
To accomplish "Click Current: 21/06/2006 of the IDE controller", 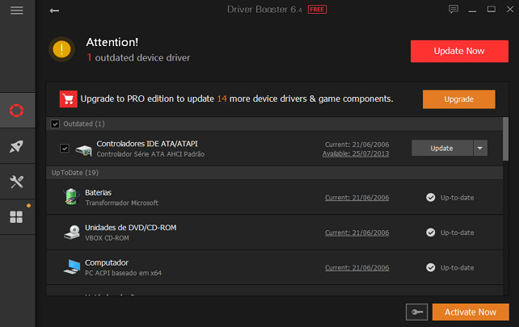I will pyautogui.click(x=357, y=145).
